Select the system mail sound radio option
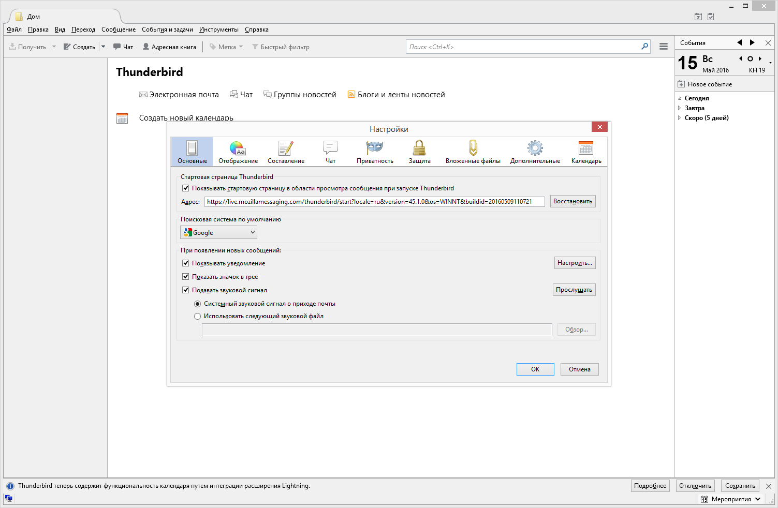 197,304
